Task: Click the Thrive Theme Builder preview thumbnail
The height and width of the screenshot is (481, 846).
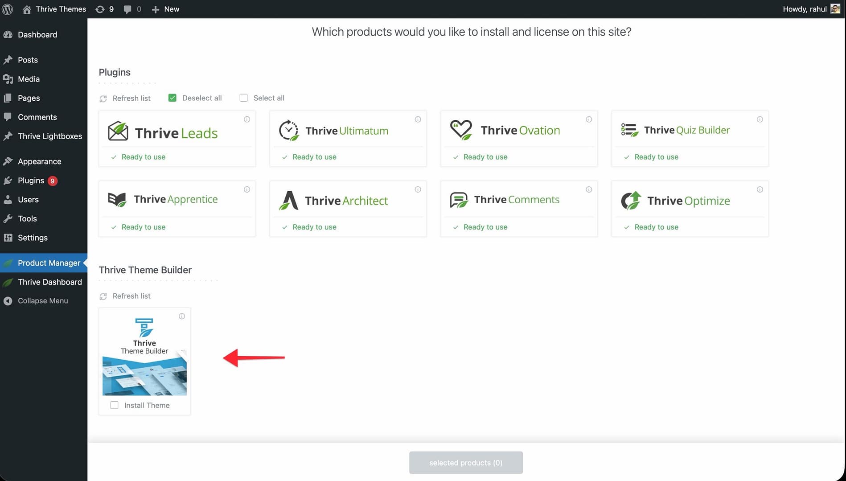Action: [144, 375]
